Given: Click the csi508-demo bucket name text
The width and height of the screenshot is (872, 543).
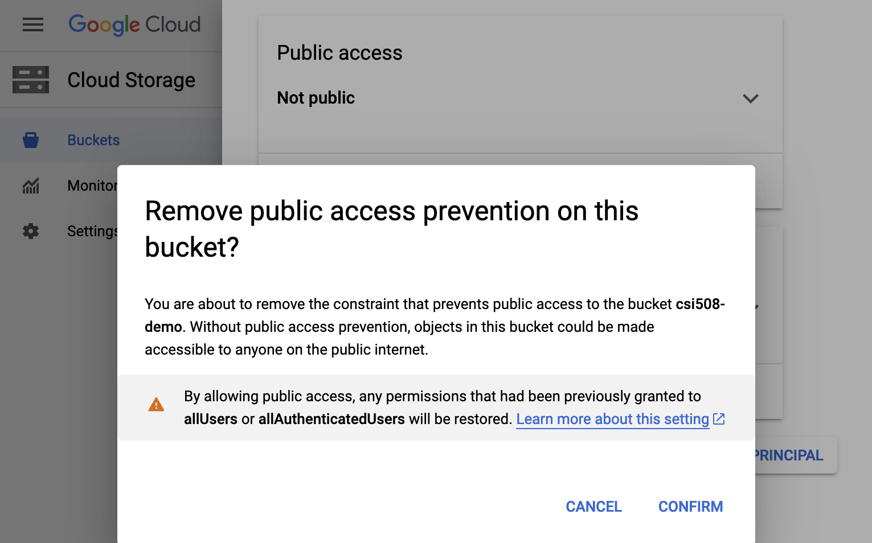Looking at the screenshot, I should [x=701, y=304].
